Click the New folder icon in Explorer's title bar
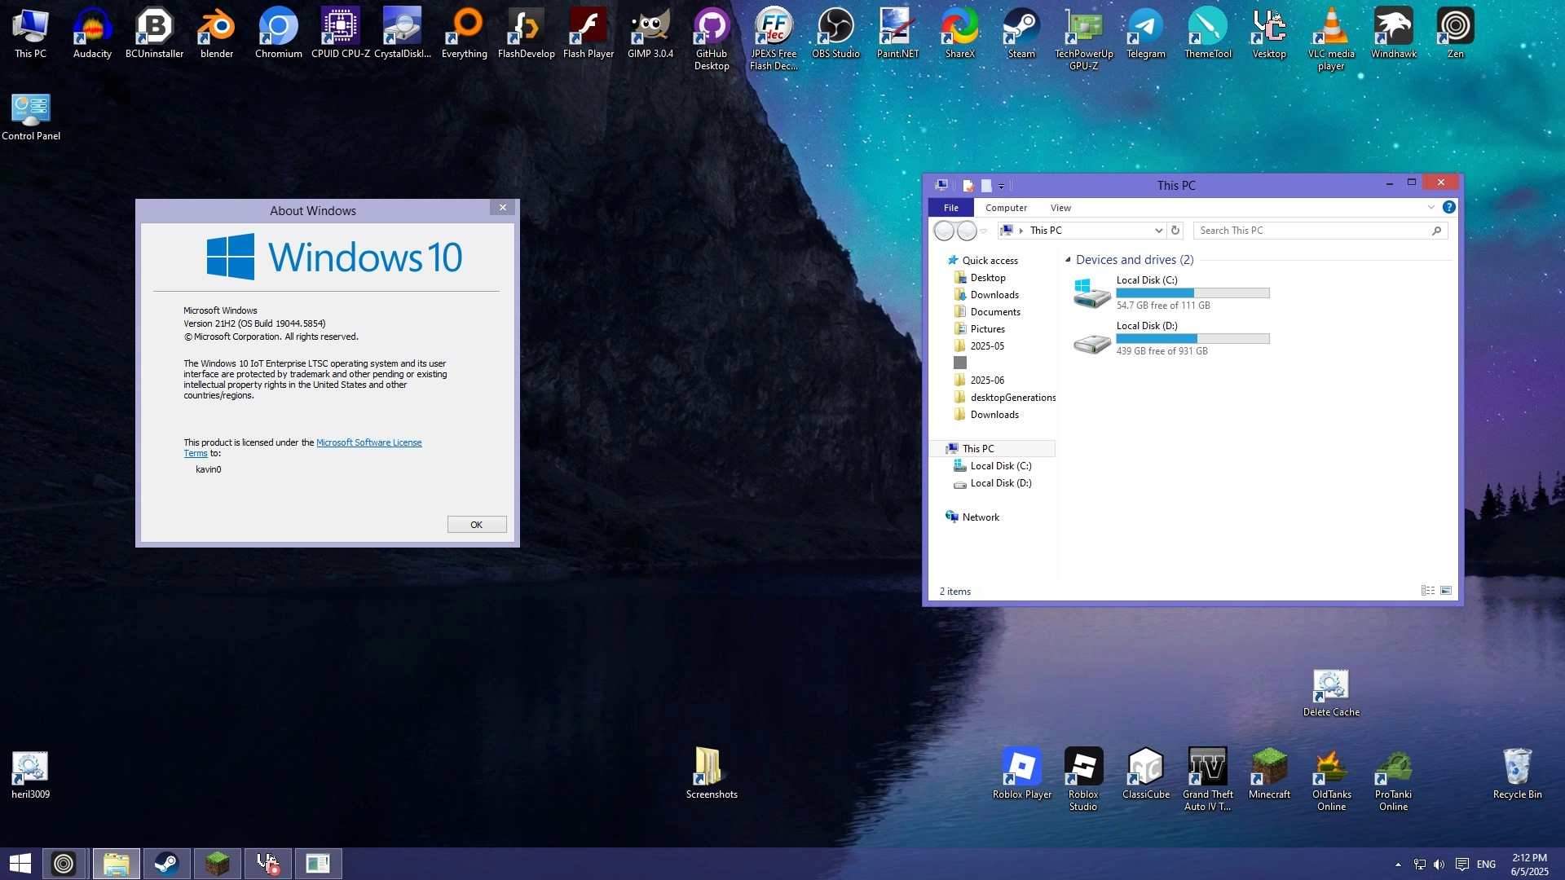This screenshot has width=1565, height=880. tap(986, 186)
